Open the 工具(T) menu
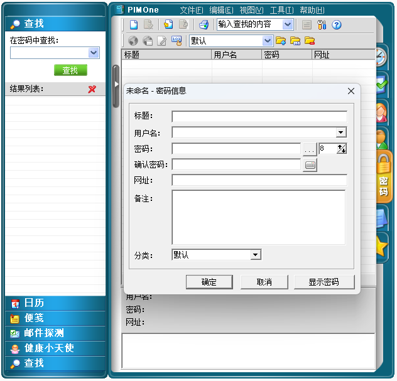The height and width of the screenshot is (381, 397). 281,10
